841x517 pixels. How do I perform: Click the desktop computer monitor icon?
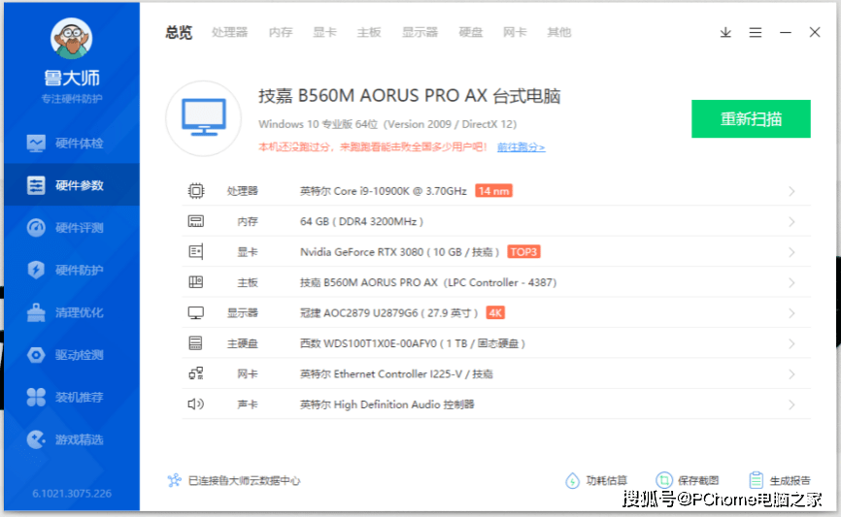click(x=203, y=118)
